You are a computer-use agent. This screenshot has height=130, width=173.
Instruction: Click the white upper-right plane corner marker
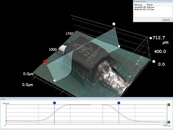[x=119, y=46]
